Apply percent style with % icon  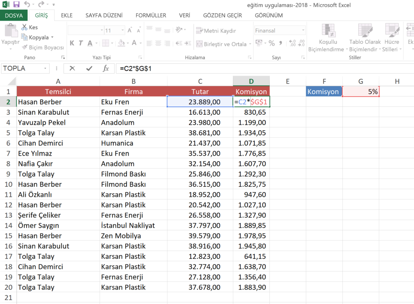coord(272,43)
